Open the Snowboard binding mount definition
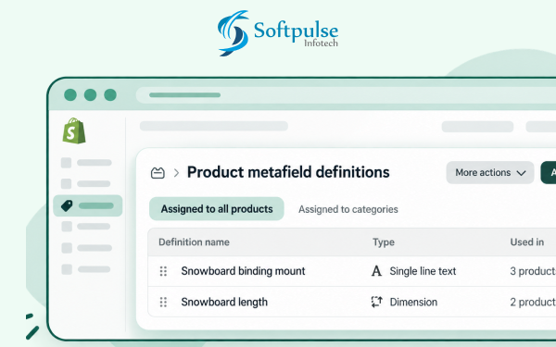The width and height of the screenshot is (556, 347). point(243,271)
